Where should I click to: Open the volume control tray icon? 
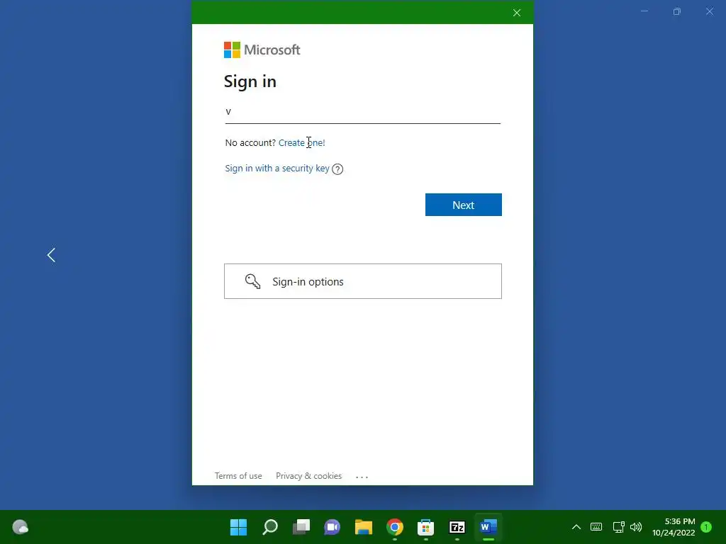click(636, 527)
